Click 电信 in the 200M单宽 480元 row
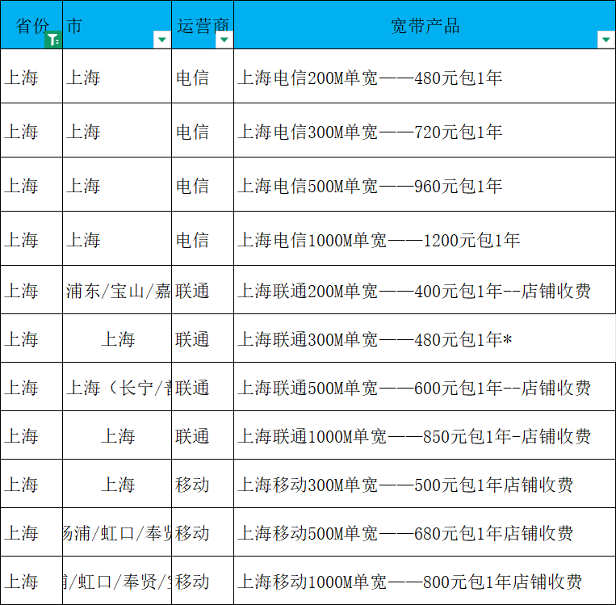 (x=192, y=78)
